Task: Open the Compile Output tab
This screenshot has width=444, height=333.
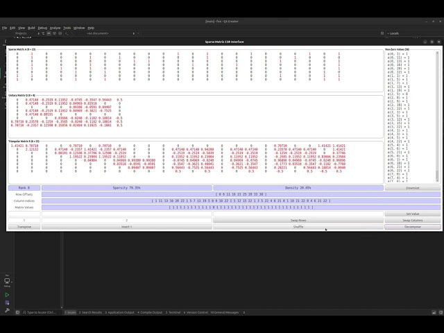Action: [x=150, y=312]
